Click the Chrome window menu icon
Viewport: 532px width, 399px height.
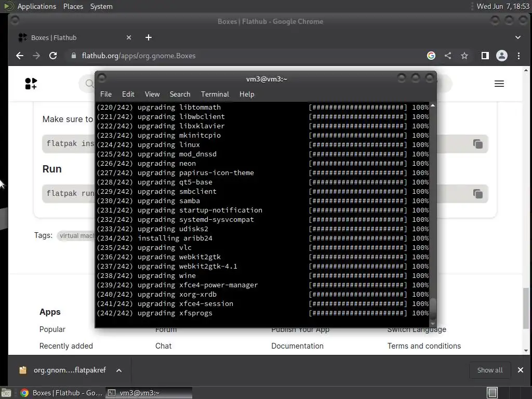[15, 20]
